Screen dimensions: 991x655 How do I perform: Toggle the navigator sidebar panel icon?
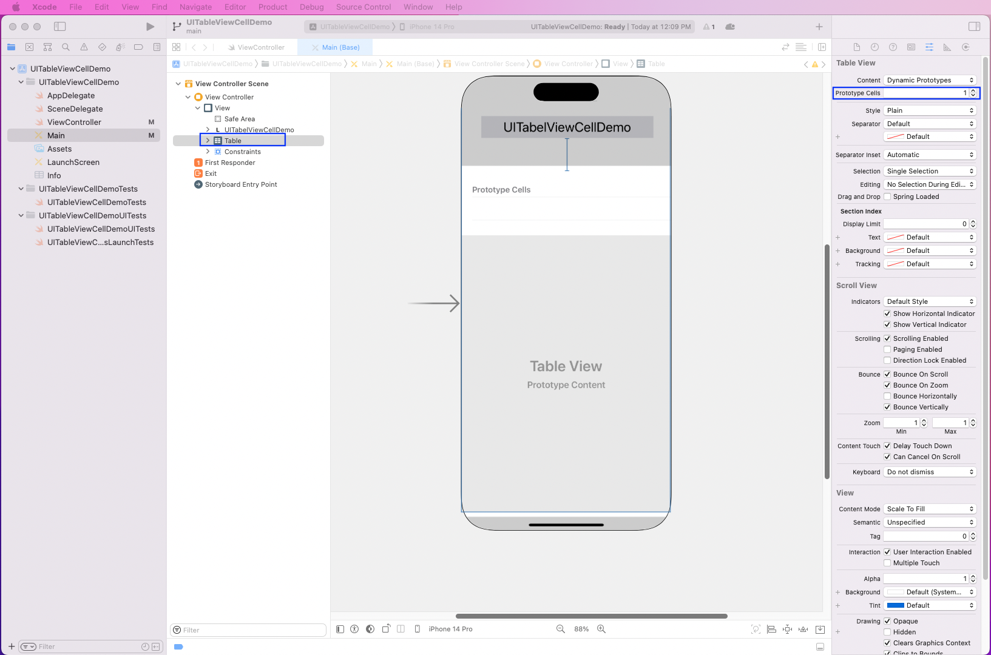59,27
